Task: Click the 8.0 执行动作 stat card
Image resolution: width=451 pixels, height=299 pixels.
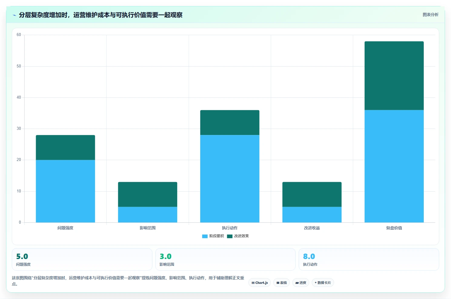Action: (369, 259)
